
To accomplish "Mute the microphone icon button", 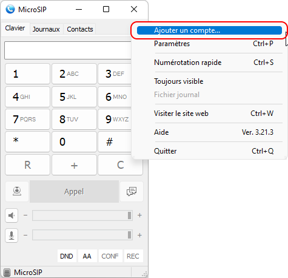I will point(12,236).
